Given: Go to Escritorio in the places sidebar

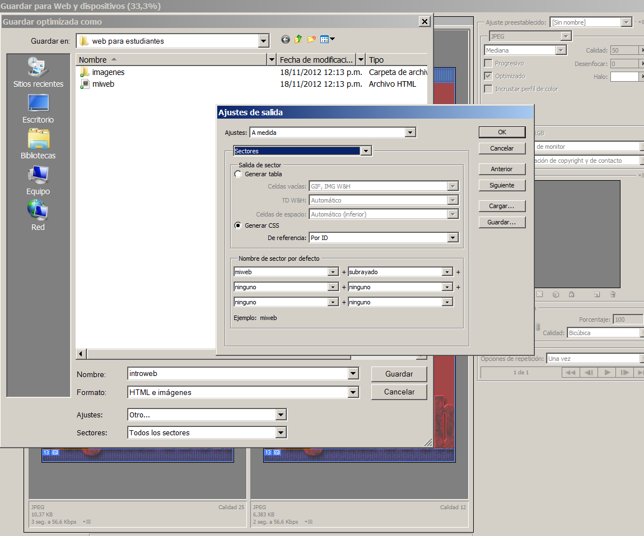Looking at the screenshot, I should [x=38, y=109].
